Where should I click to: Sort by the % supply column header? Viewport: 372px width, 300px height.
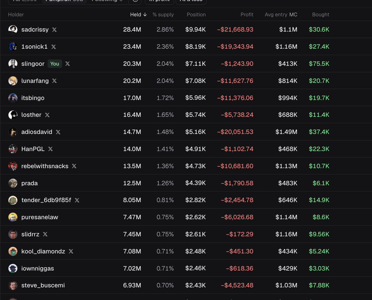tap(163, 15)
